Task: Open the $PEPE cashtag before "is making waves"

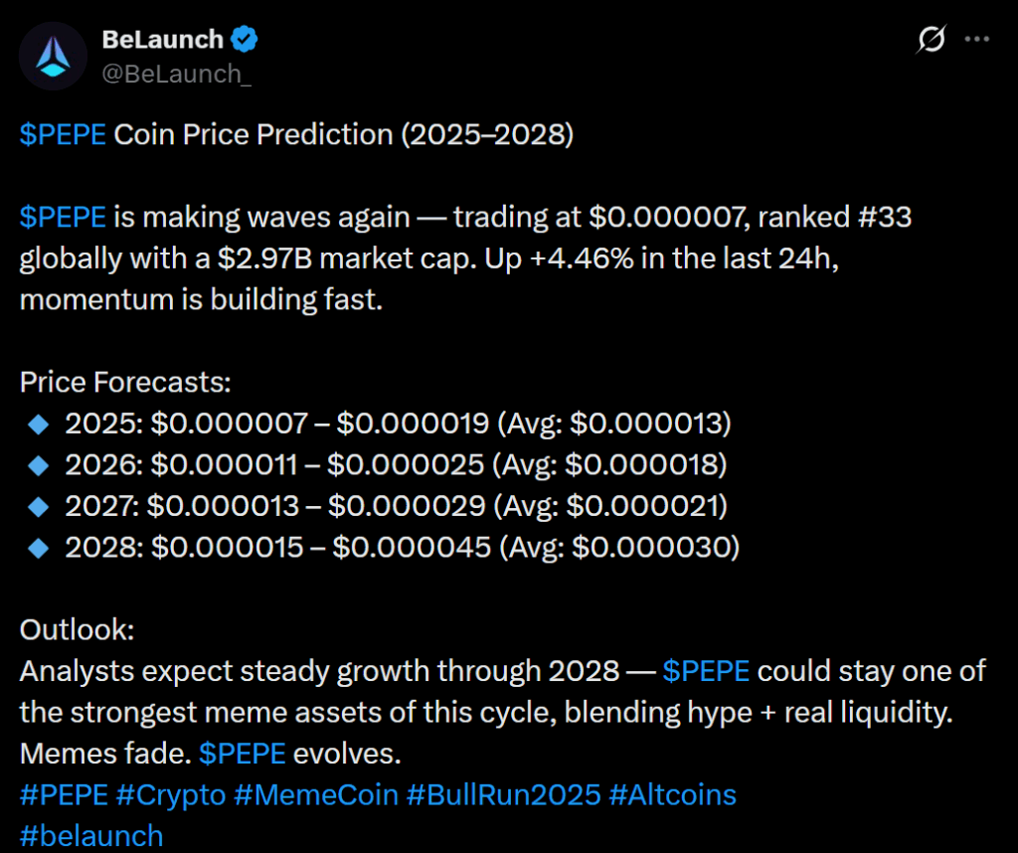Action: [63, 218]
